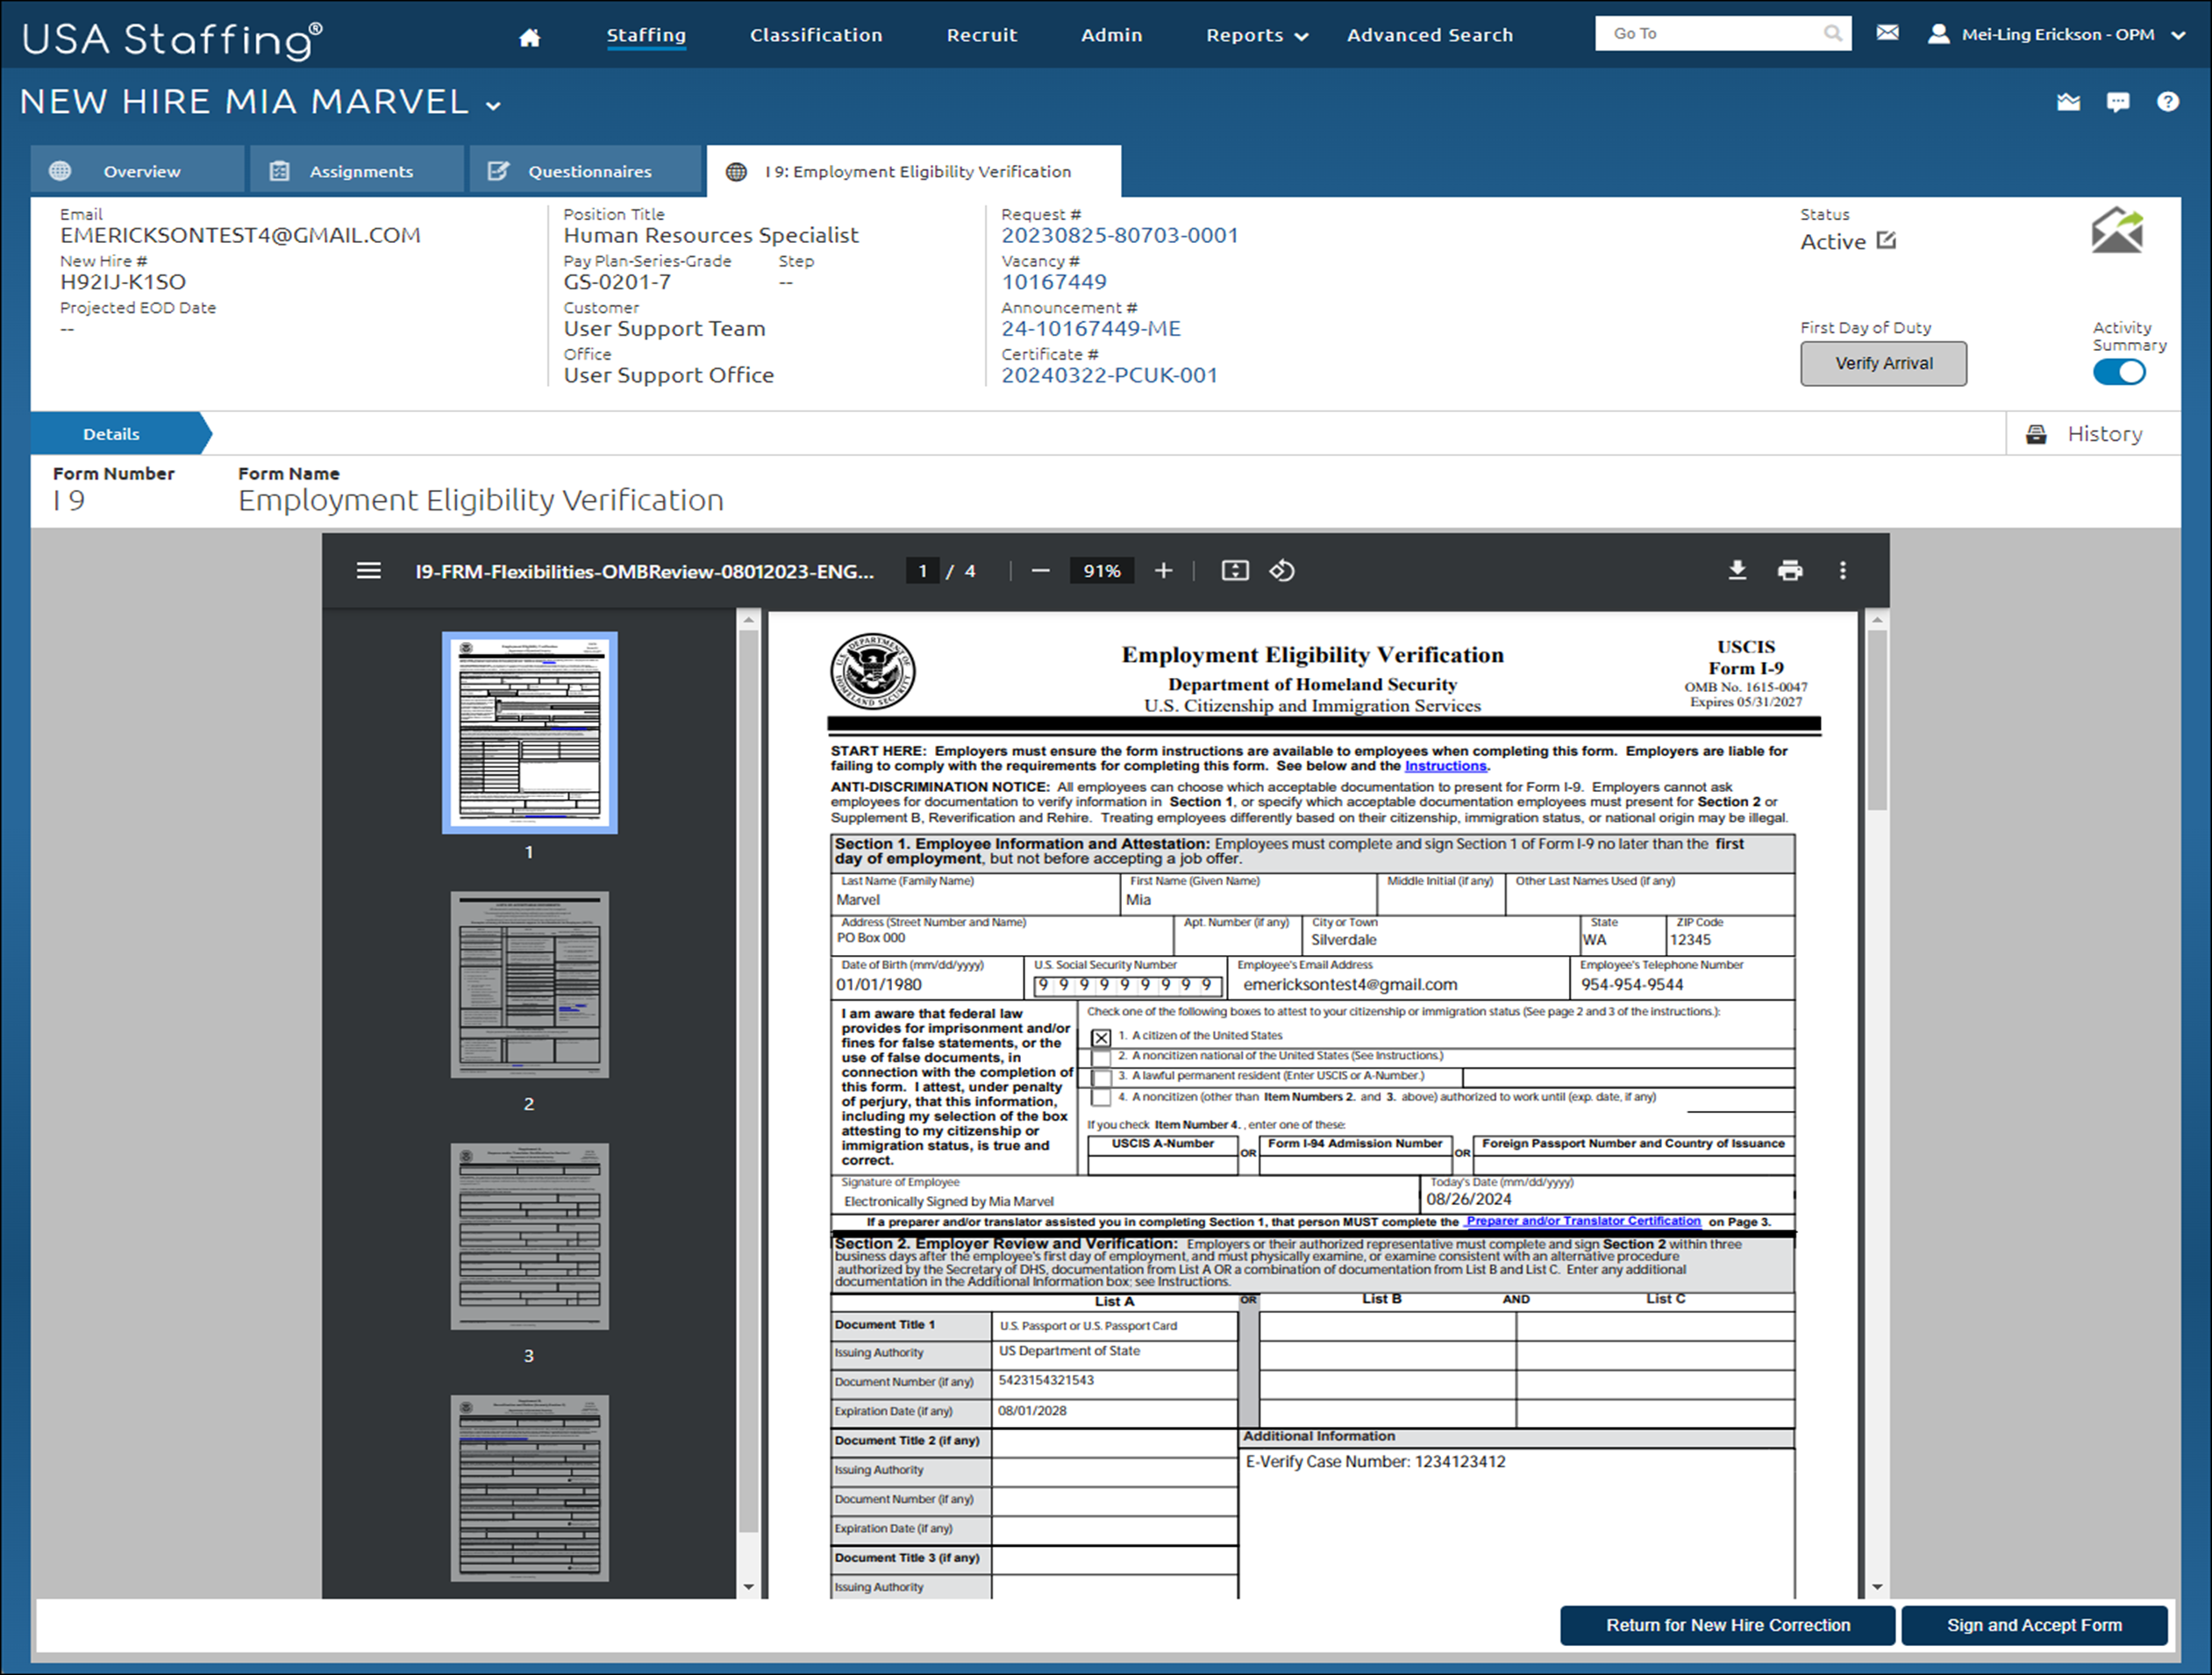Open the Classification menu
Image resolution: width=2212 pixels, height=1675 pixels.
pos(816,35)
